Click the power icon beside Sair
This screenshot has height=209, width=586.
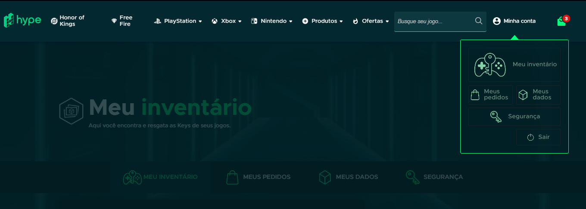[530, 137]
